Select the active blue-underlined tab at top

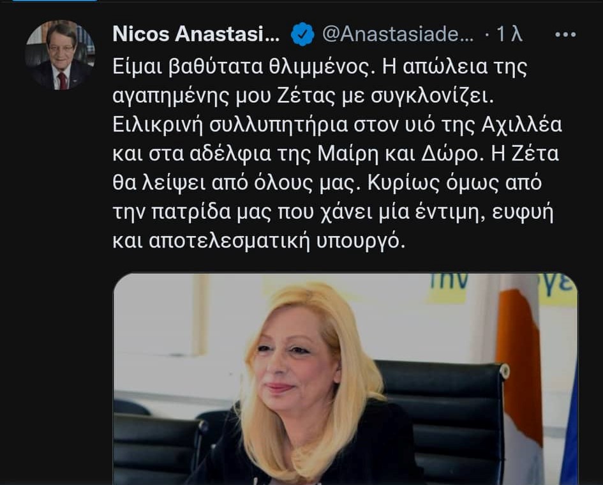(x=55, y=1)
